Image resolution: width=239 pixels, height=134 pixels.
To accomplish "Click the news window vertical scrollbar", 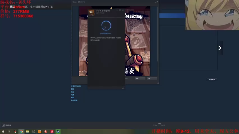I will tap(157, 34).
